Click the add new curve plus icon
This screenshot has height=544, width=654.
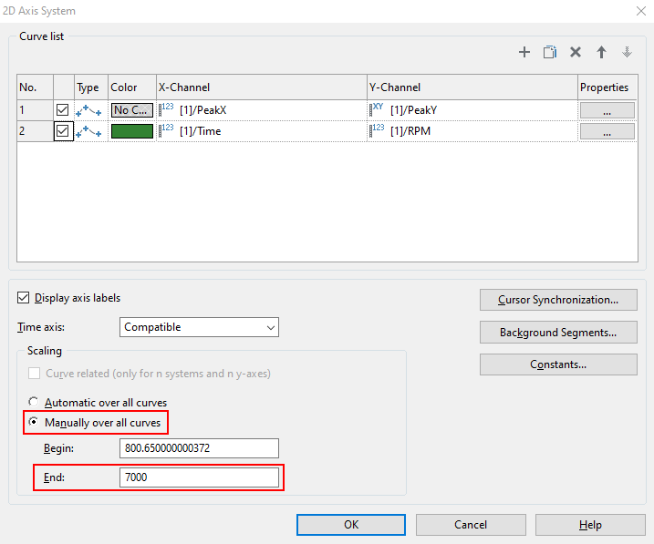tap(524, 53)
